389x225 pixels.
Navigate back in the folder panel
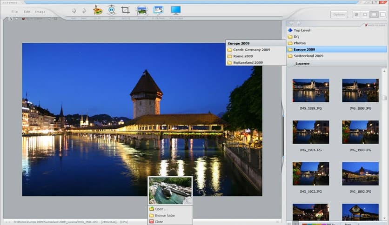pos(291,23)
